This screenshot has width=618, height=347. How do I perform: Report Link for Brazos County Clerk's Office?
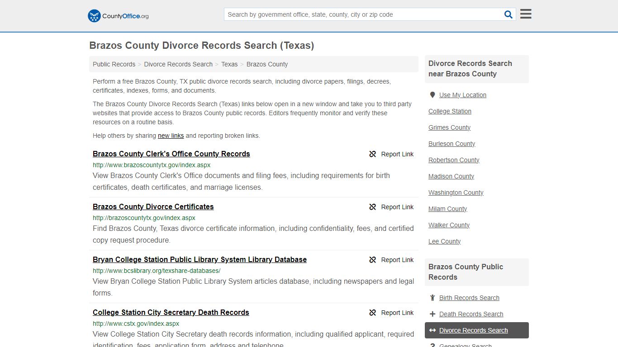coord(397,154)
